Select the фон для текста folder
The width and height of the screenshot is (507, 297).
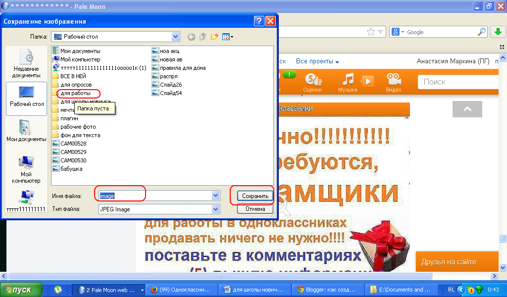click(x=76, y=135)
